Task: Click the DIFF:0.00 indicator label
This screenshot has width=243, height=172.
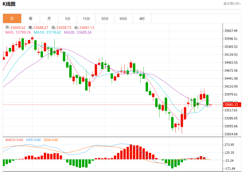Action: point(33,140)
